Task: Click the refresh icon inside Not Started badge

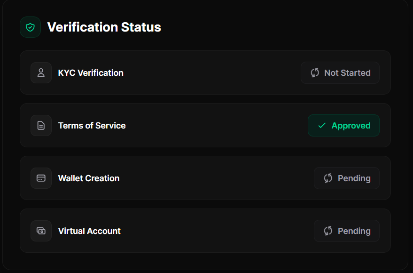Action: coord(314,72)
